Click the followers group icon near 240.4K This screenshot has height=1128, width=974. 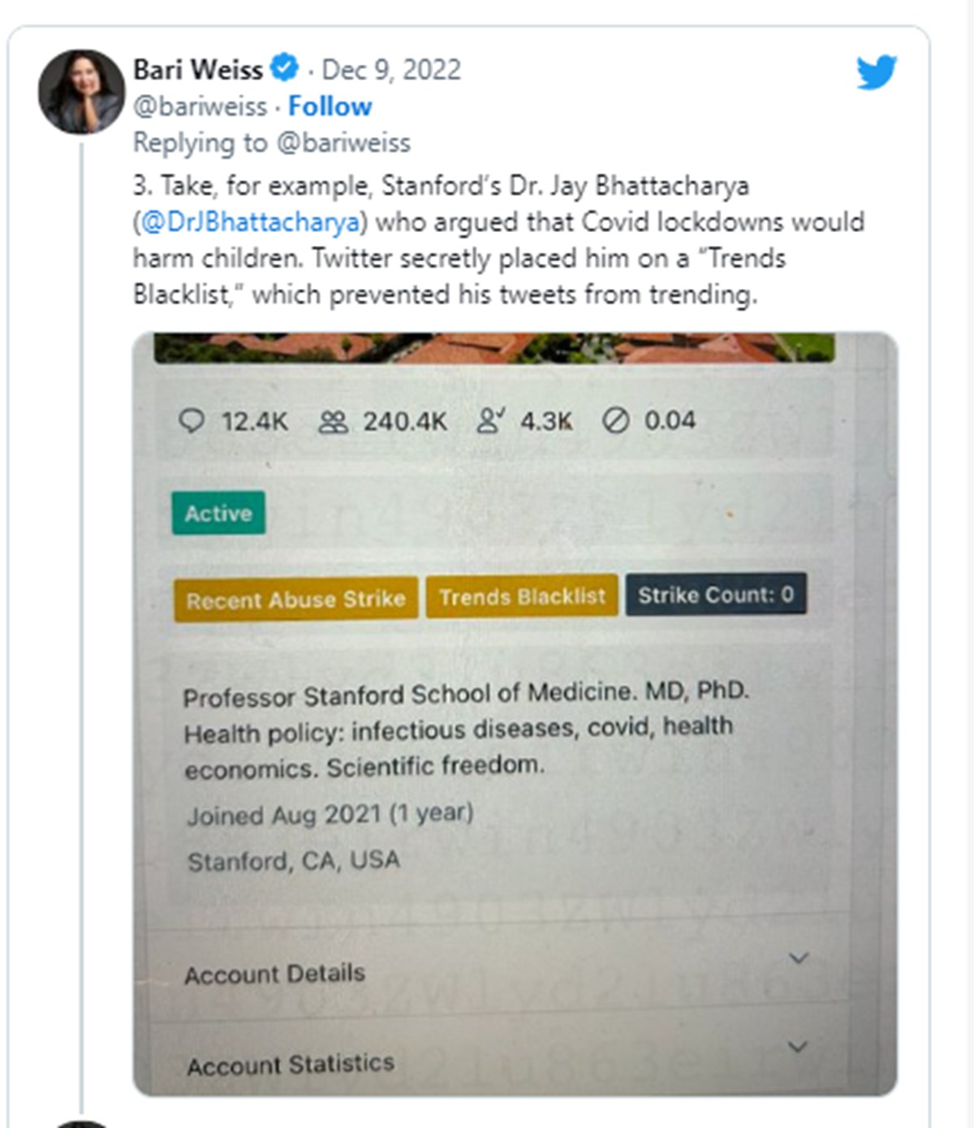point(333,421)
